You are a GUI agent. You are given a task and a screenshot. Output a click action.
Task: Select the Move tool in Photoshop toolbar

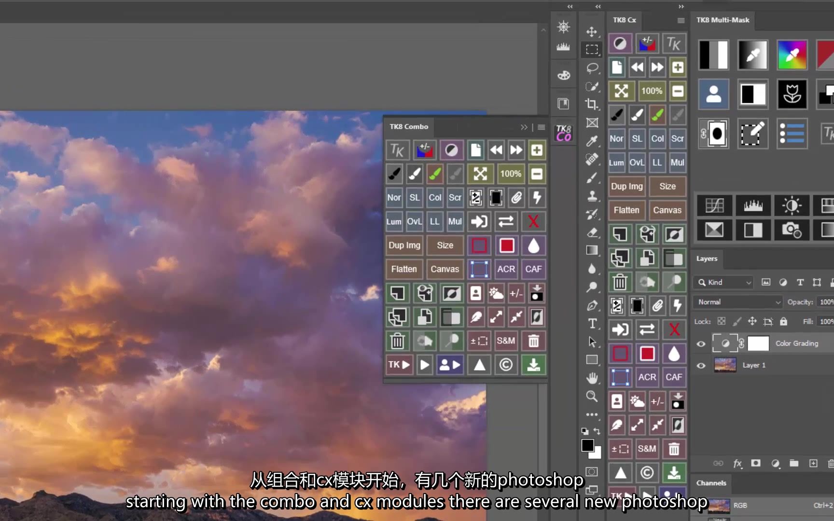click(x=592, y=32)
